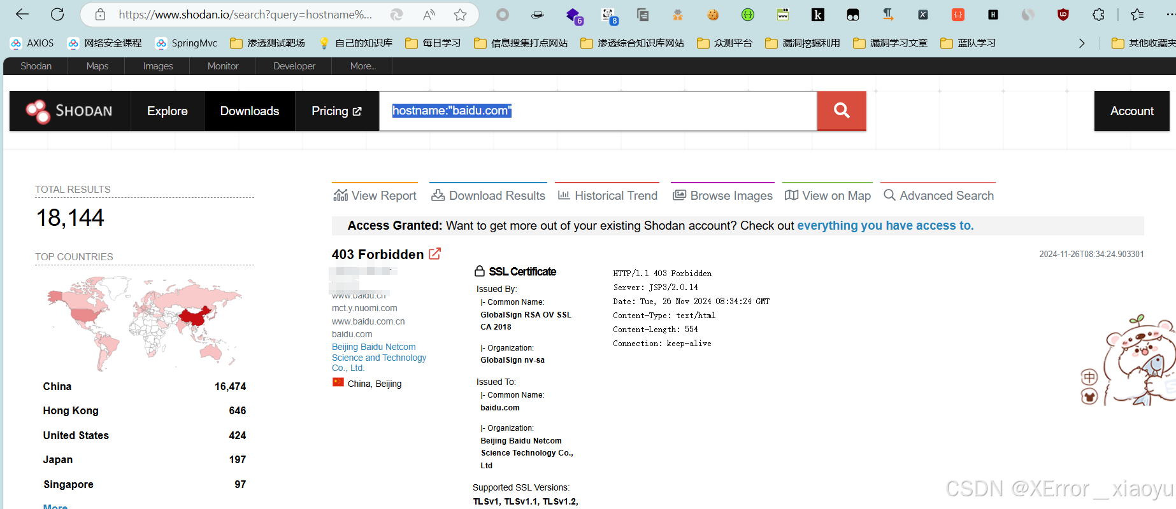Open the 网络安全课程 bookmark
1176x509 pixels.
coord(104,43)
